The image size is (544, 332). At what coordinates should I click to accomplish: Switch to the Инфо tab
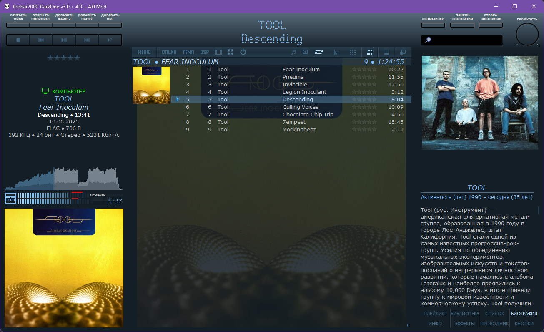click(x=435, y=324)
